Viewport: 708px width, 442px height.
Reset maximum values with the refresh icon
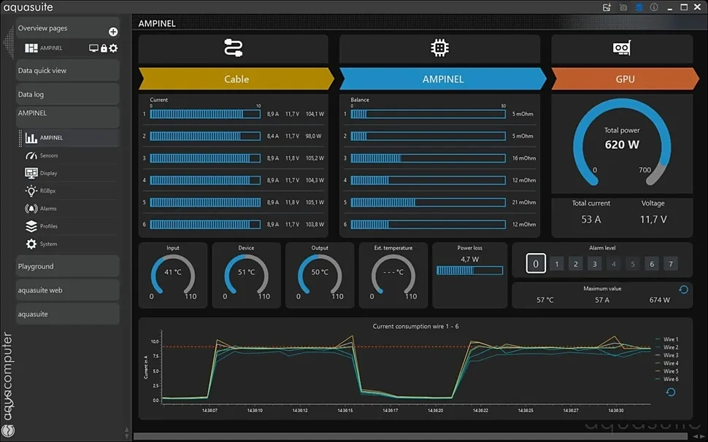coord(683,290)
